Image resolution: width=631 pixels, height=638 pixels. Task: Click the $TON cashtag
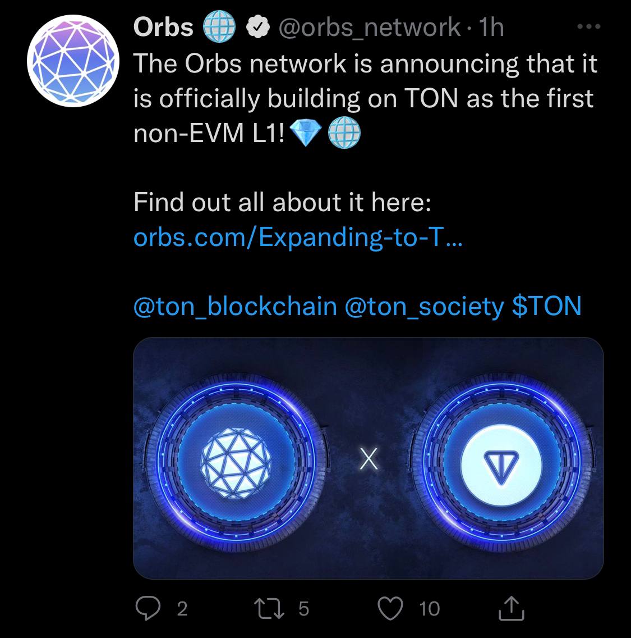[x=547, y=306]
